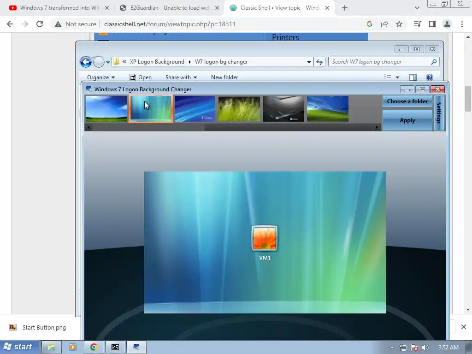Close the downloads bar
This screenshot has width=472, height=354.
point(464,327)
